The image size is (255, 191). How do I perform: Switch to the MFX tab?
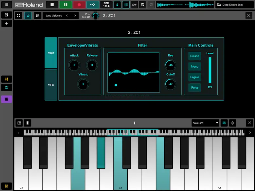coord(51,85)
